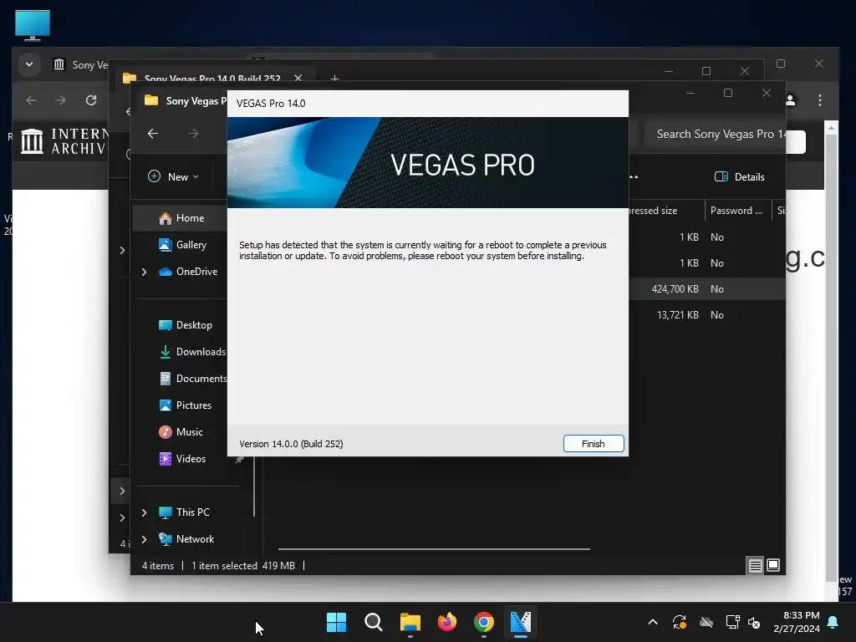Click the Finish button in VEGAS Pro setup
Viewport: 856px width, 642px height.
click(594, 444)
